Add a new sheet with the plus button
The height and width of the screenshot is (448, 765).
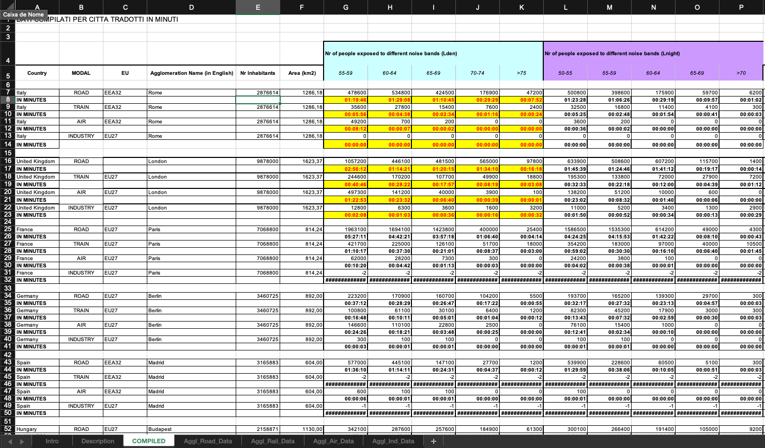pyautogui.click(x=433, y=441)
